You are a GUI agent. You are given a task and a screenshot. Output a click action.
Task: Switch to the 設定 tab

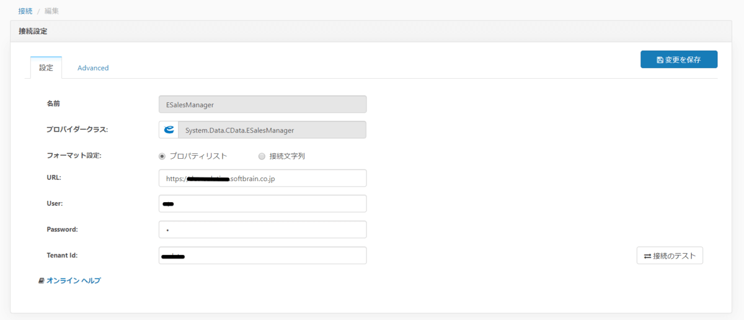click(46, 68)
